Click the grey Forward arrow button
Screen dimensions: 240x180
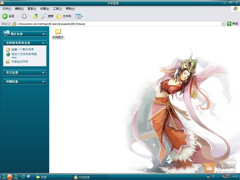[x=24, y=16]
